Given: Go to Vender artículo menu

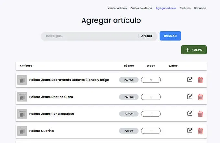Looking at the screenshot, I should pyautogui.click(x=117, y=8).
